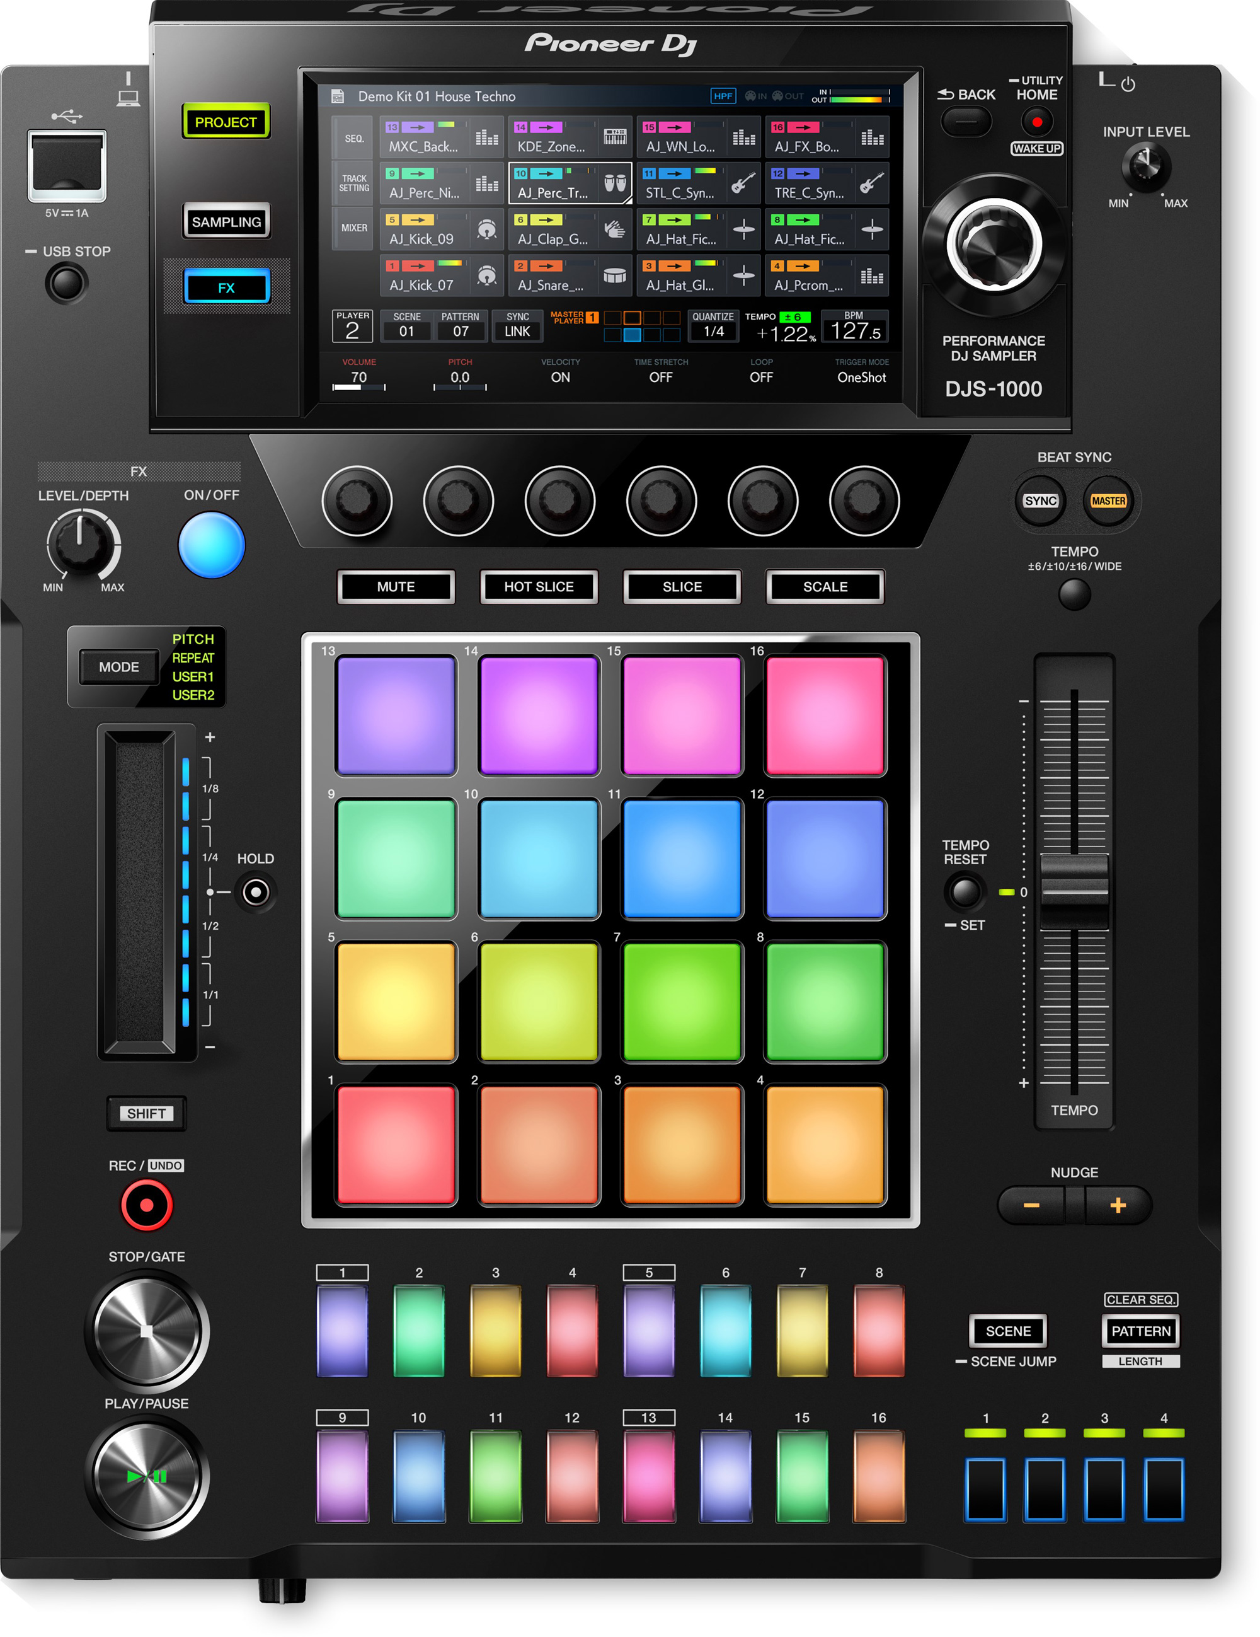Screen dimensions: 1260x1637
Task: Tap the document icon beside Demo Kit title
Action: coord(338,96)
